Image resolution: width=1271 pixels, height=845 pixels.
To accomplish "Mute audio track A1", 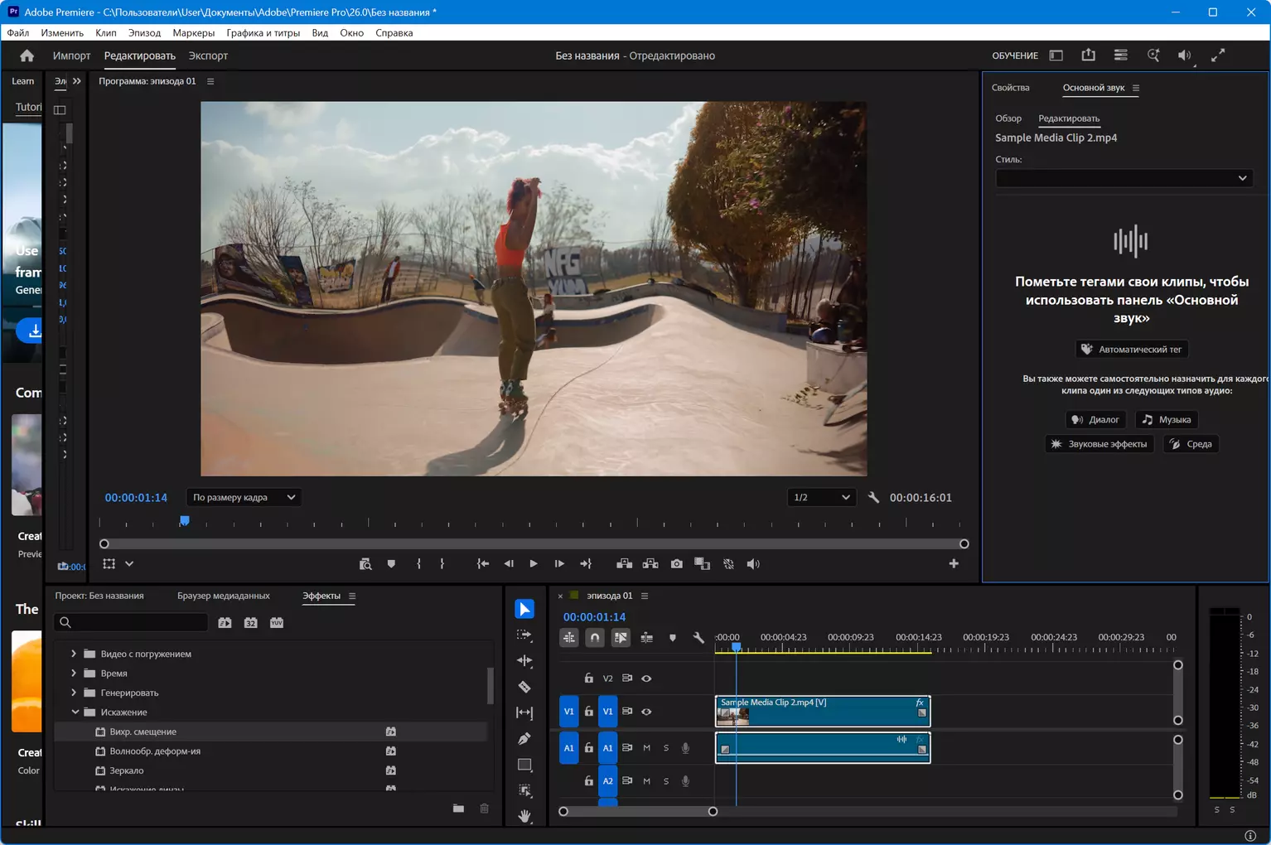I will pos(647,748).
